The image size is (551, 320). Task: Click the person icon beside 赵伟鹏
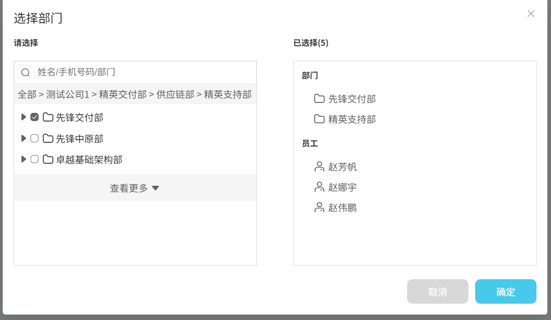coord(319,207)
